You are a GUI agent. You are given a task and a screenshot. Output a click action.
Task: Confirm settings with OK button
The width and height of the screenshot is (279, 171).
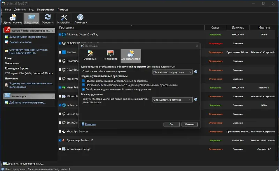click(x=171, y=124)
